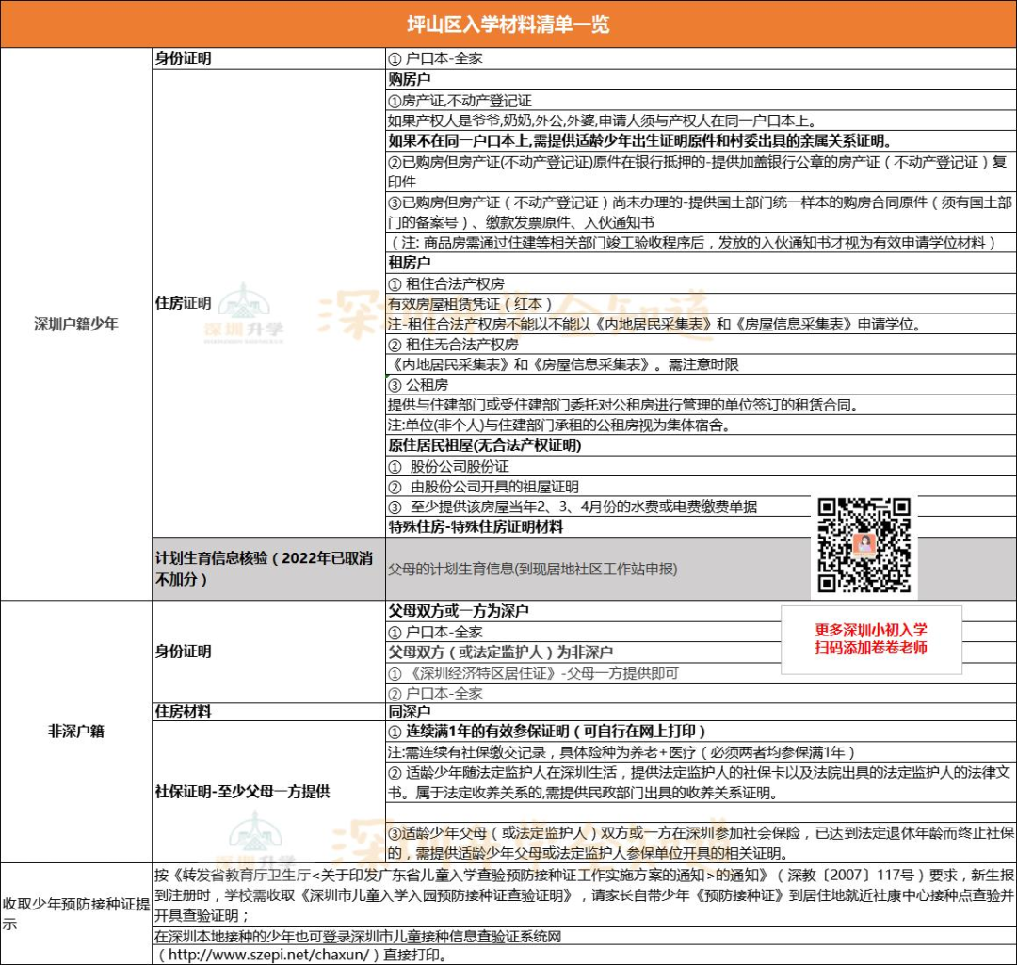Click the 租房户 heading row
Image resolution: width=1017 pixels, height=965 pixels.
701,263
